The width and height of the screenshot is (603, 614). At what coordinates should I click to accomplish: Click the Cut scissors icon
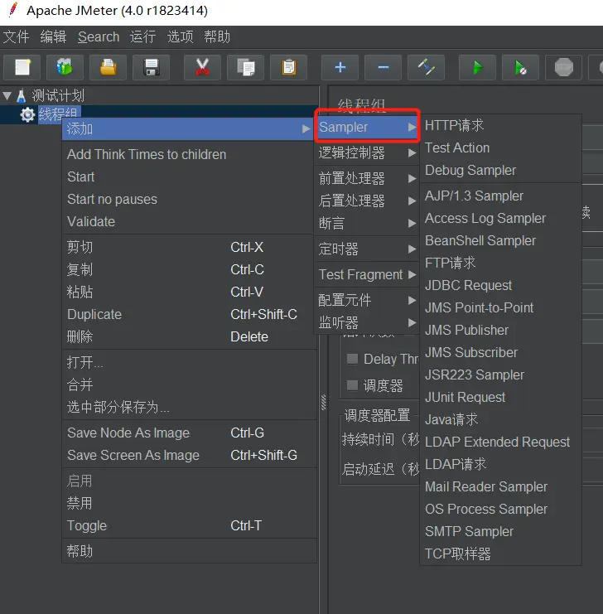[202, 67]
